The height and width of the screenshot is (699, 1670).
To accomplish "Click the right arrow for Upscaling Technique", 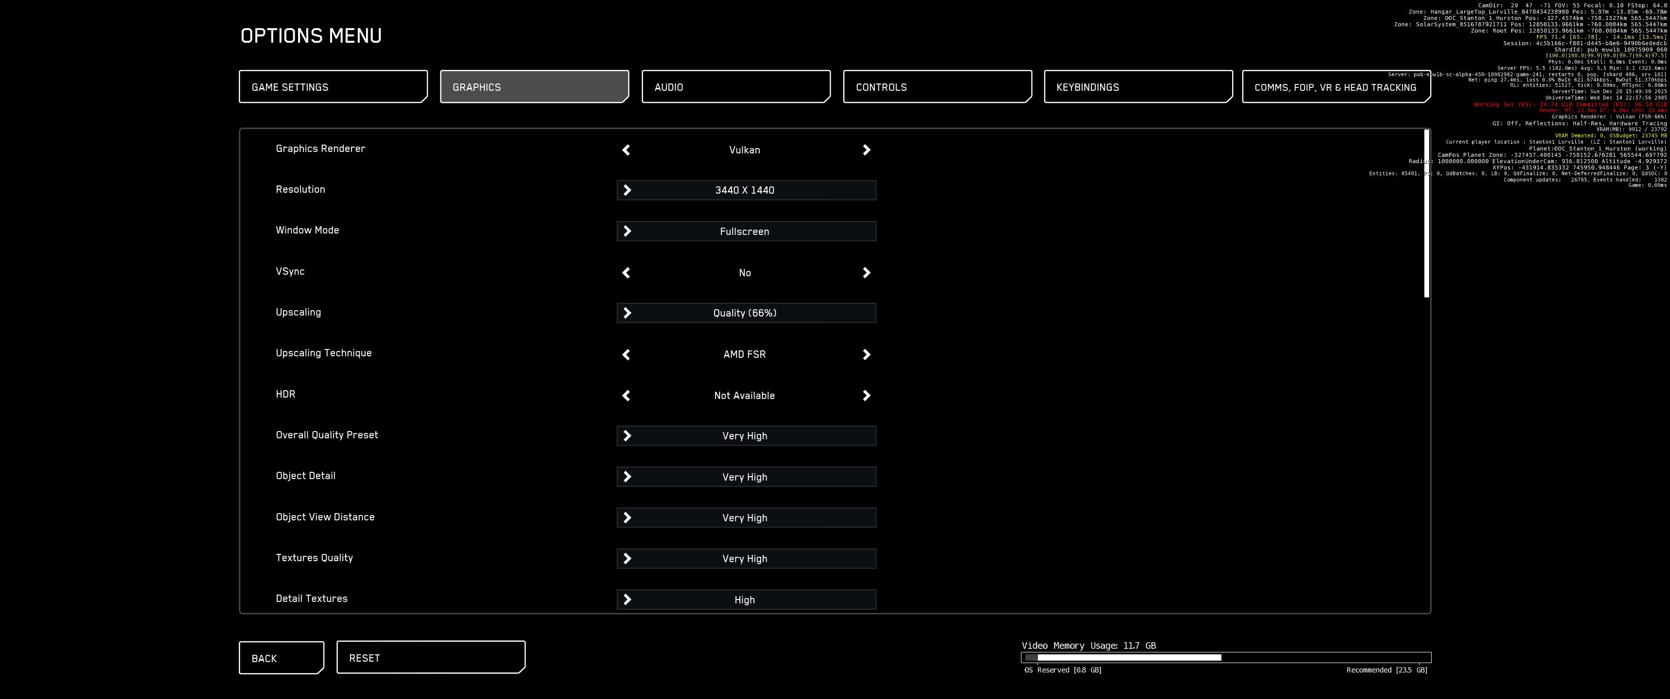I will tap(866, 355).
